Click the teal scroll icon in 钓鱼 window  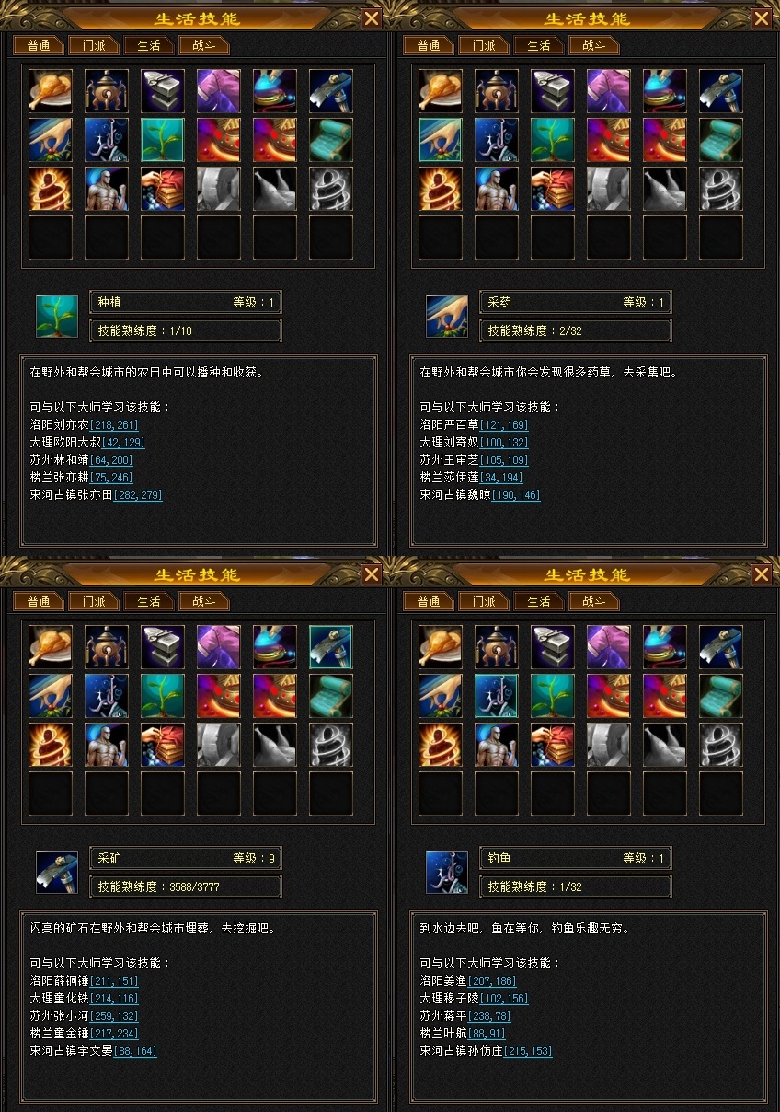[721, 696]
